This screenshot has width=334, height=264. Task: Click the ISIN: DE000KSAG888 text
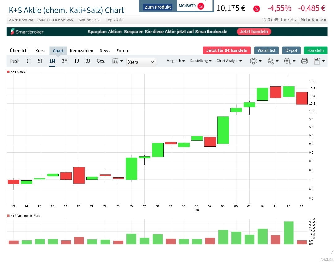[x=56, y=20]
